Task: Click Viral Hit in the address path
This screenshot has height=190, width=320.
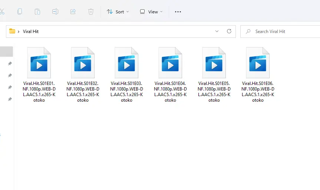Action: tap(31, 32)
